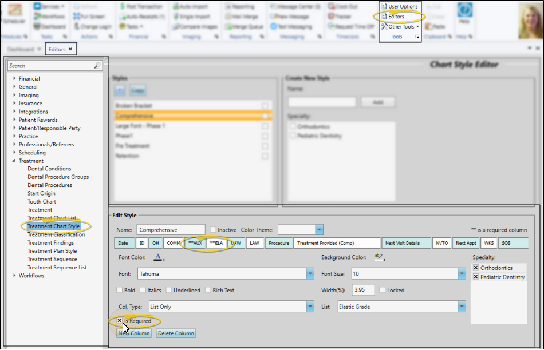Click the New Column button
The width and height of the screenshot is (544, 350).
[x=133, y=333]
